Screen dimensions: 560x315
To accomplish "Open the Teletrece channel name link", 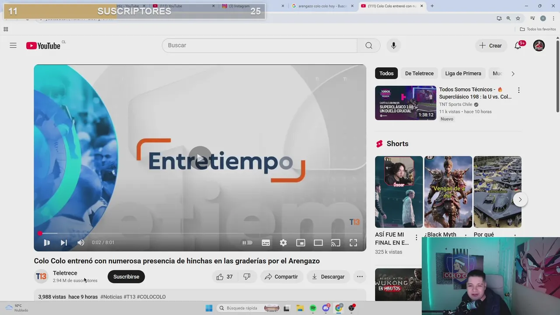I will tap(65, 273).
